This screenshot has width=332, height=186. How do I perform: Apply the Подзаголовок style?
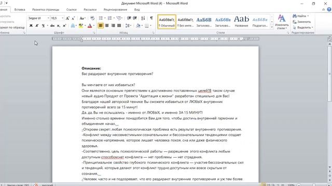pyautogui.click(x=260, y=22)
